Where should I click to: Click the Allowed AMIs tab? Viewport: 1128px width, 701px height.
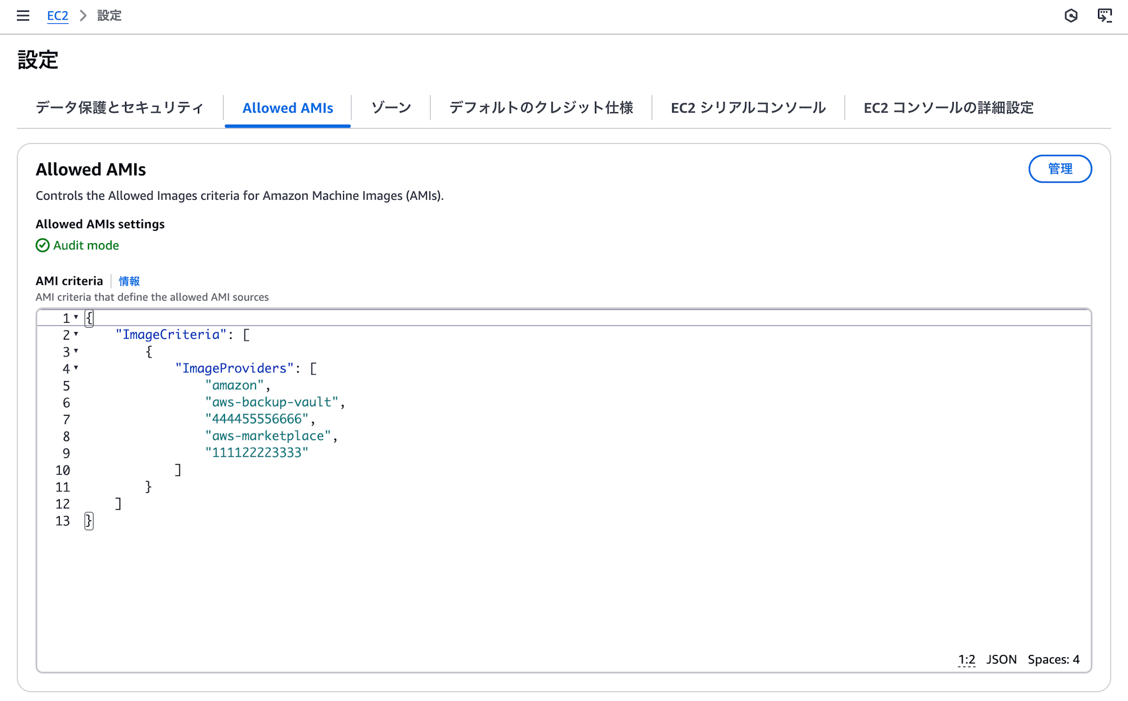click(x=288, y=106)
